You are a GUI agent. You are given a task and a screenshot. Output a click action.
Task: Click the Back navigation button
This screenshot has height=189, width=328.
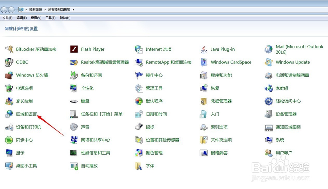4,9
